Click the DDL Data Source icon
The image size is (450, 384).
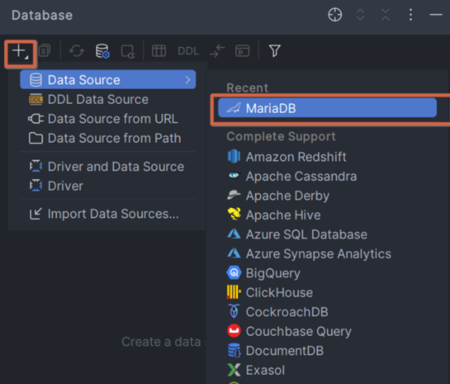(36, 99)
